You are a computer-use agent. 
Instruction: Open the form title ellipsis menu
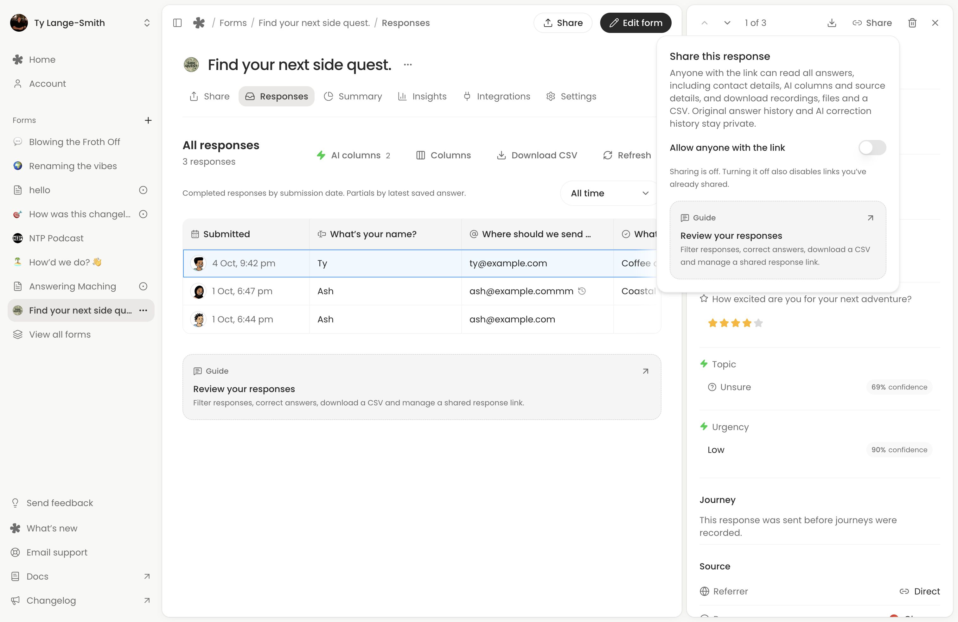(x=408, y=65)
